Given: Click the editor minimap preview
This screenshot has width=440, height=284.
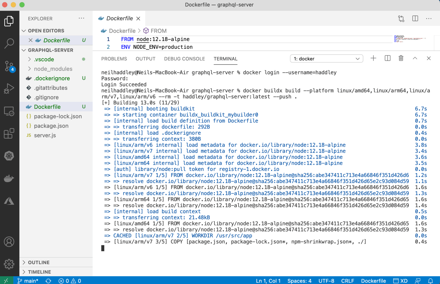Looking at the screenshot, I should click(410, 39).
